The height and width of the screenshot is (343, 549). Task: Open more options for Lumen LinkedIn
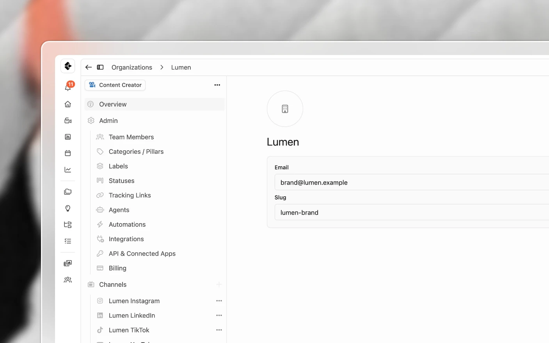tap(219, 315)
